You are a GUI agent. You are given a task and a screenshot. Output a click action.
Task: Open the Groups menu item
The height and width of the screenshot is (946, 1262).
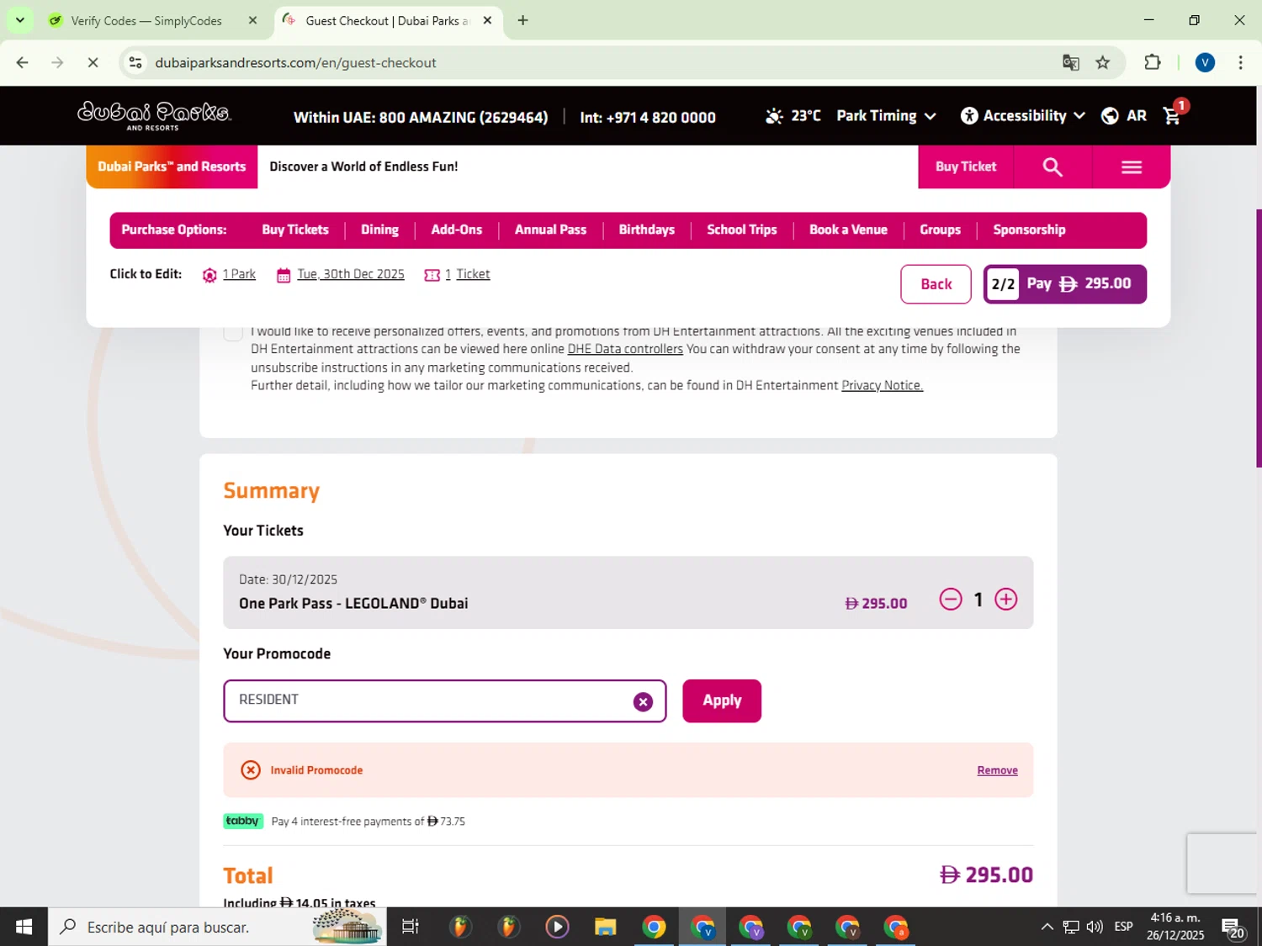[940, 230]
